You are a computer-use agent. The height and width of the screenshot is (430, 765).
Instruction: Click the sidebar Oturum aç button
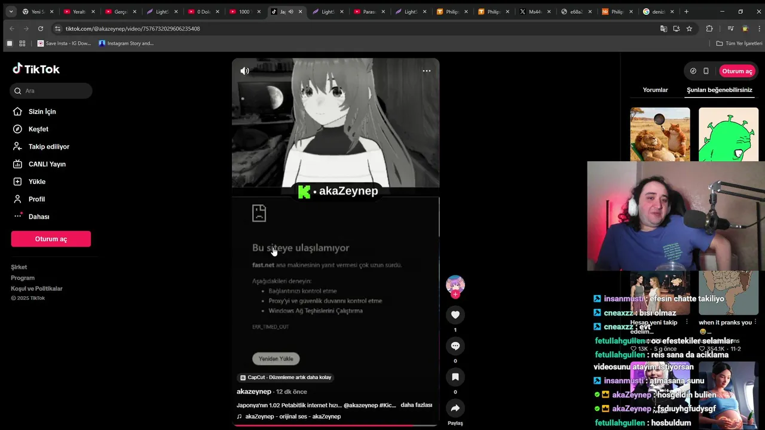[x=51, y=239]
